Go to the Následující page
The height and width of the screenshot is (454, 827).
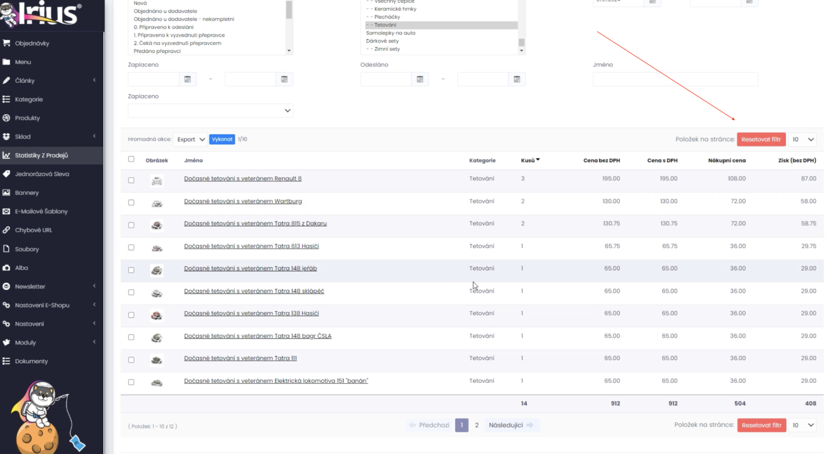[x=511, y=425]
